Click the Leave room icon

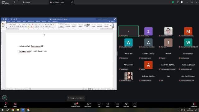point(194,104)
